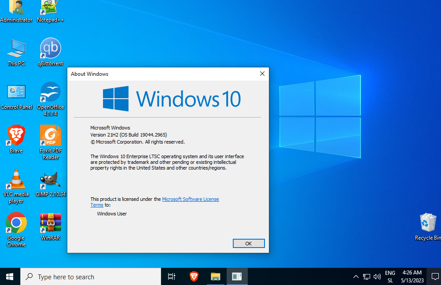Select the OpenOffice 4.1.14 shortcut
Image resolution: width=441 pixels, height=285 pixels.
coord(50,99)
